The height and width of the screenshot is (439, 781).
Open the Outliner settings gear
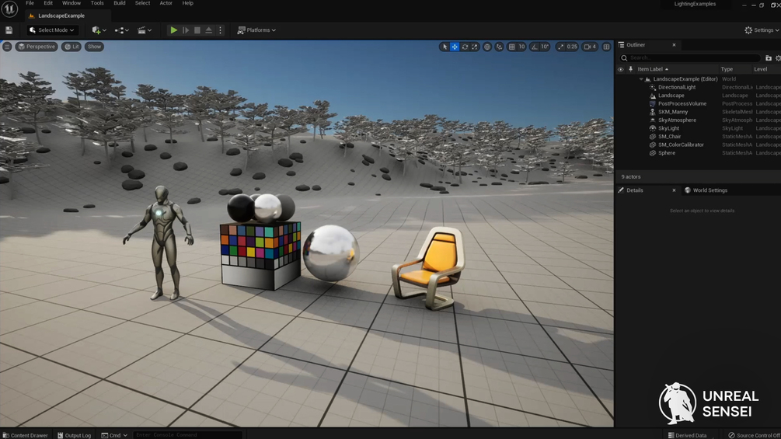(x=778, y=58)
